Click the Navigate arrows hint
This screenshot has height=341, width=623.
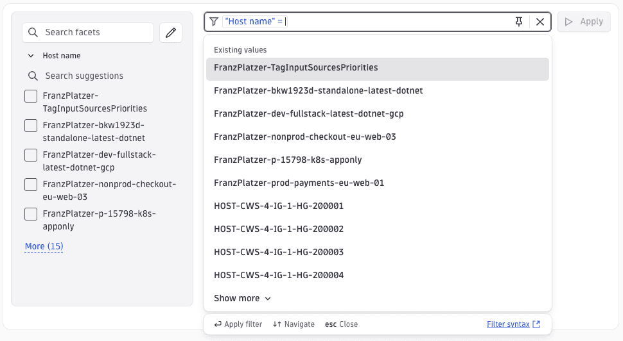coord(294,324)
